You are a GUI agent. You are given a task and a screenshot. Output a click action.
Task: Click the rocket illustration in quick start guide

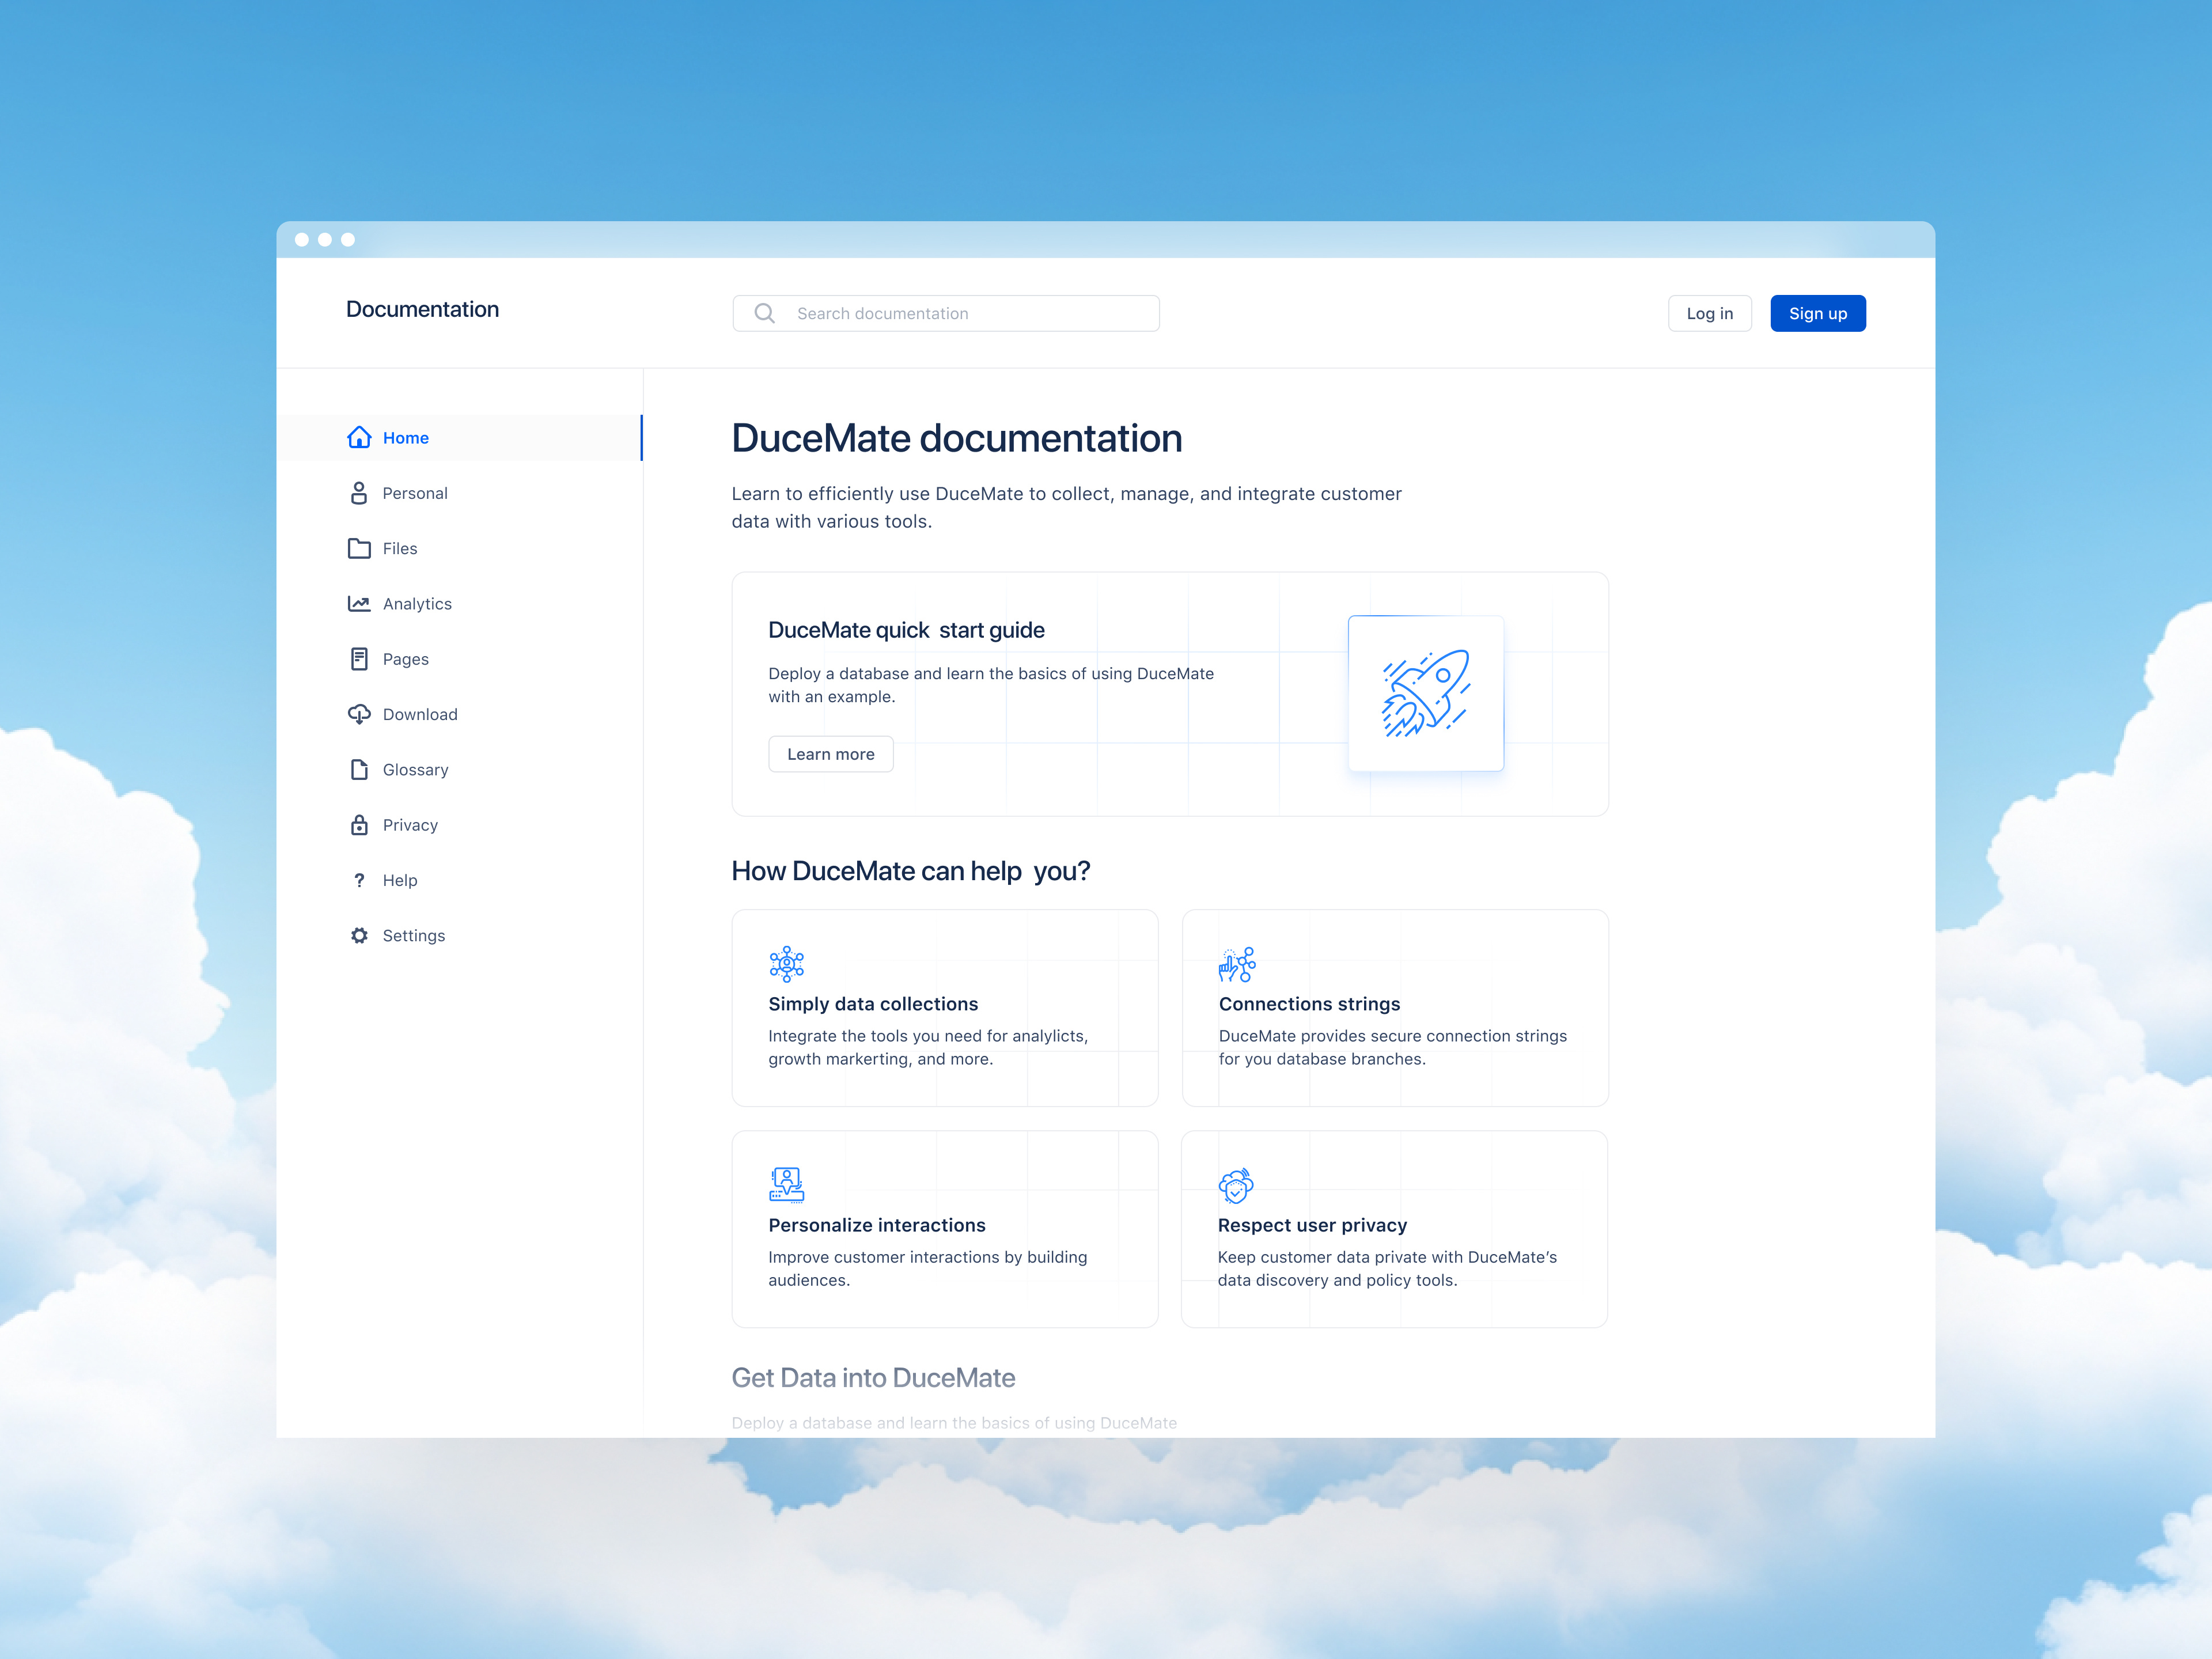point(1425,693)
